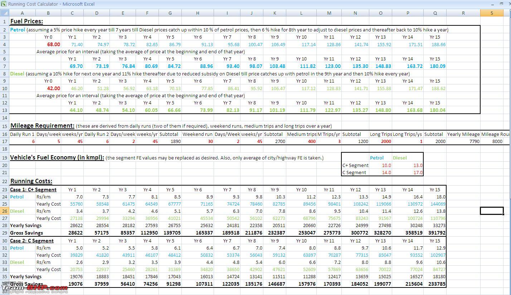This screenshot has height=295, width=511.
Task: Click the "Vehicle's Fuel Economy (in kmpl):" heading
Action: click(57, 157)
